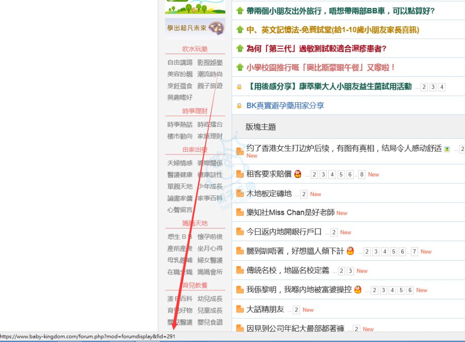Open the pinned thread 小學校園推行嘅「奧比斯蒙眼午餐」

point(321,68)
